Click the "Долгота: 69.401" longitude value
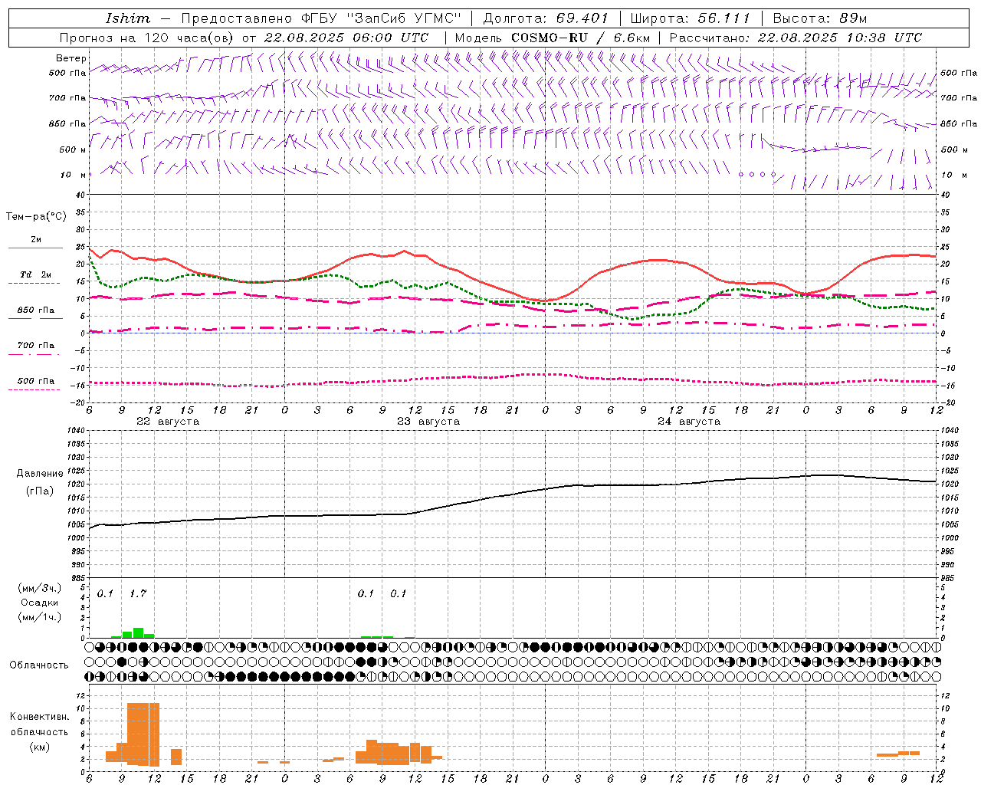The height and width of the screenshot is (785, 981). pyautogui.click(x=546, y=18)
